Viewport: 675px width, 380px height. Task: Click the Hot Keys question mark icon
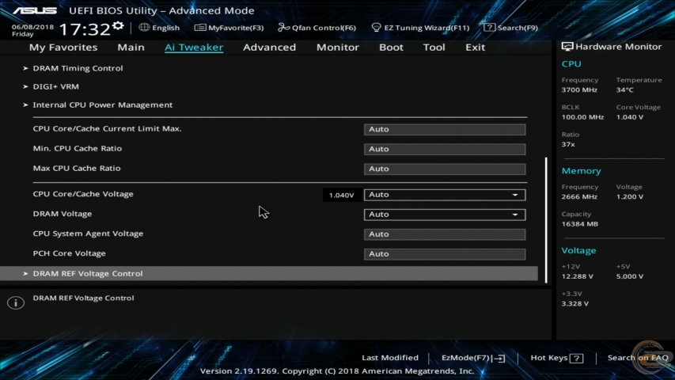click(576, 359)
